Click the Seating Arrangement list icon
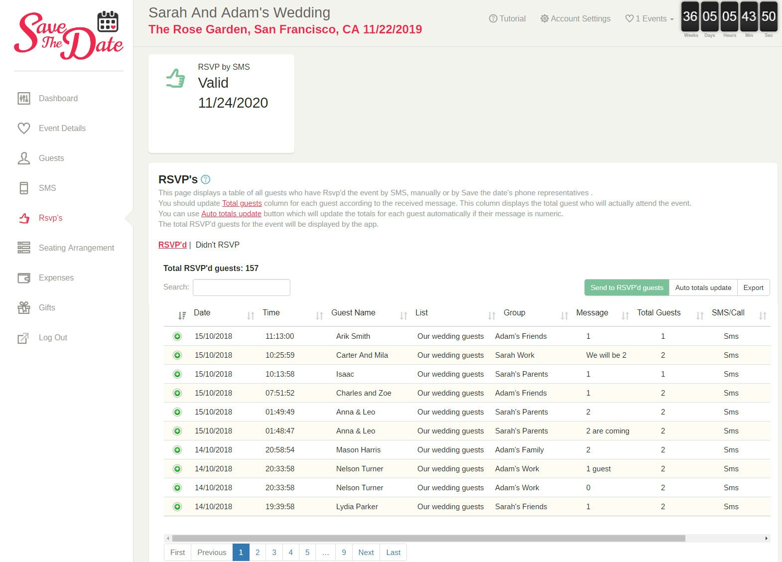Image resolution: width=782 pixels, height=562 pixels. [x=24, y=248]
